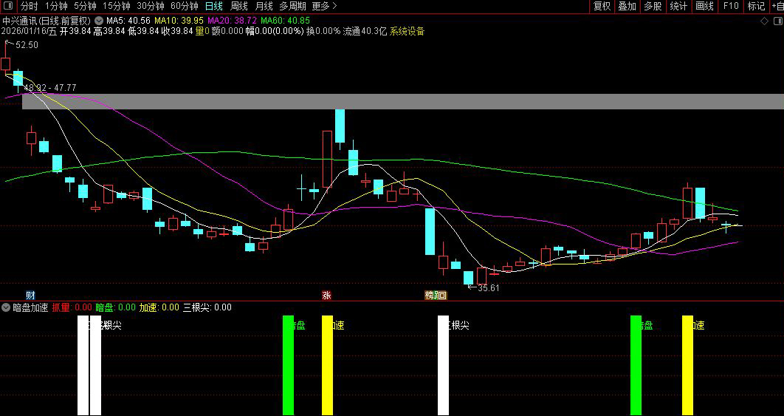The height and width of the screenshot is (416, 784).
Task: Open the 多股 multi-stock view
Action: click(653, 6)
